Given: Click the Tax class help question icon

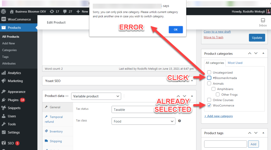Looking at the screenshot, I should point(180,121).
